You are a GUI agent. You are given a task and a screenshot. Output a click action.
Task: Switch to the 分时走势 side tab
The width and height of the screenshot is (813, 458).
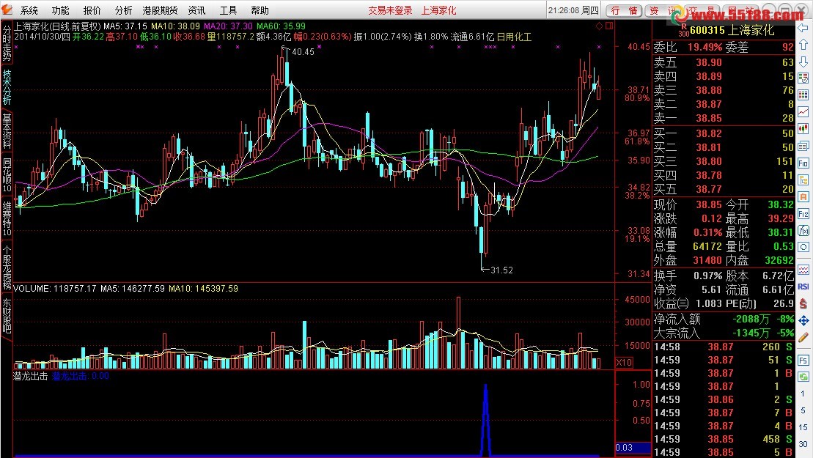click(7, 43)
